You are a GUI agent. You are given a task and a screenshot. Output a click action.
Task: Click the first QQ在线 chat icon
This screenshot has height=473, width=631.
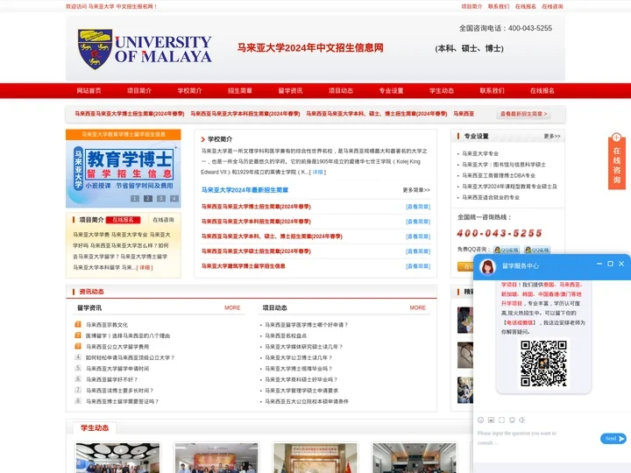(507, 250)
